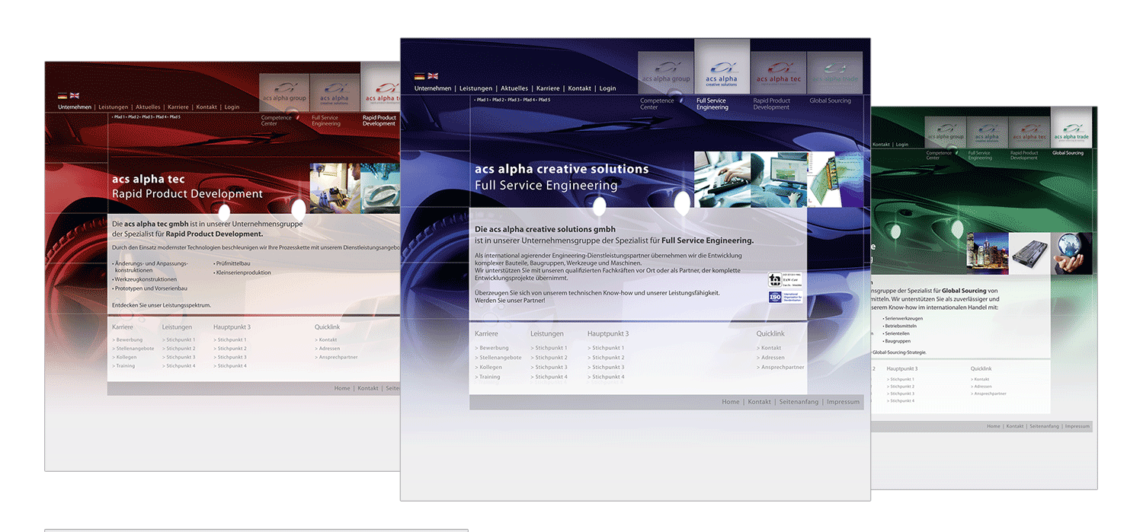Viewport: 1143px width, 532px height.
Task: Follow the Training link in blue window
Action: 488,377
